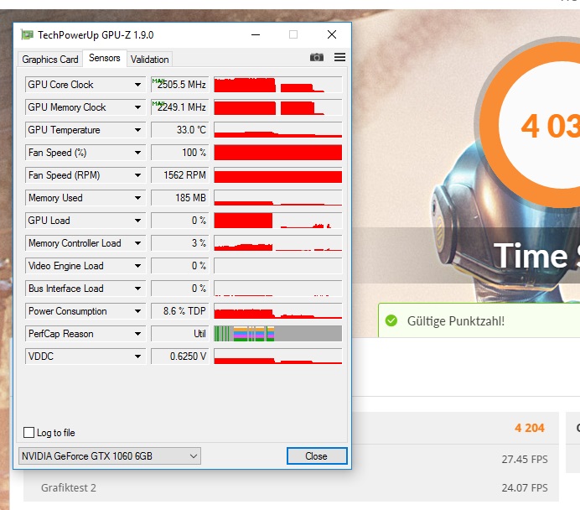Viewport: 580px width, 510px height.
Task: Open the Fan Speed (RPM) sensor dropdown
Action: click(x=137, y=175)
